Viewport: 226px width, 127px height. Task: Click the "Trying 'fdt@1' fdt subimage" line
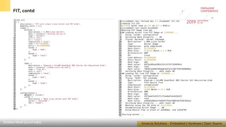click(141, 78)
